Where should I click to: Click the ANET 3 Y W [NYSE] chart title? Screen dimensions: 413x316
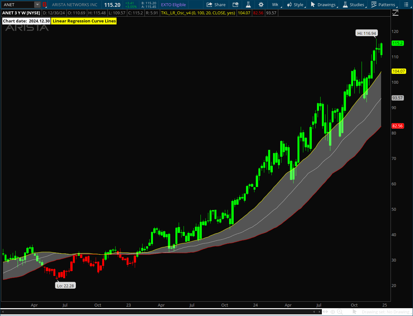click(x=21, y=13)
